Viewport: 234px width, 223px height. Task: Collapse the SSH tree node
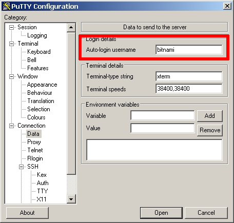point(21,167)
